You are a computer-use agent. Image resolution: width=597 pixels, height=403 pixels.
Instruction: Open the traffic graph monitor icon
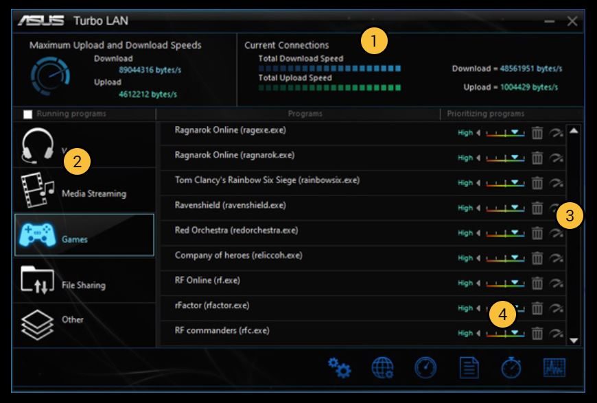tap(554, 367)
